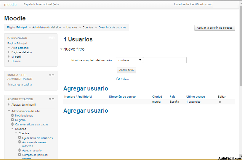
Task: Expand Ajustes de mi perfil
Action: click(x=9, y=104)
